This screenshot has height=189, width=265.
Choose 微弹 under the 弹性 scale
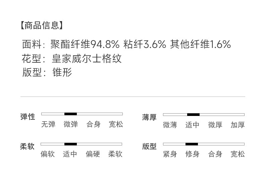pos(70,124)
